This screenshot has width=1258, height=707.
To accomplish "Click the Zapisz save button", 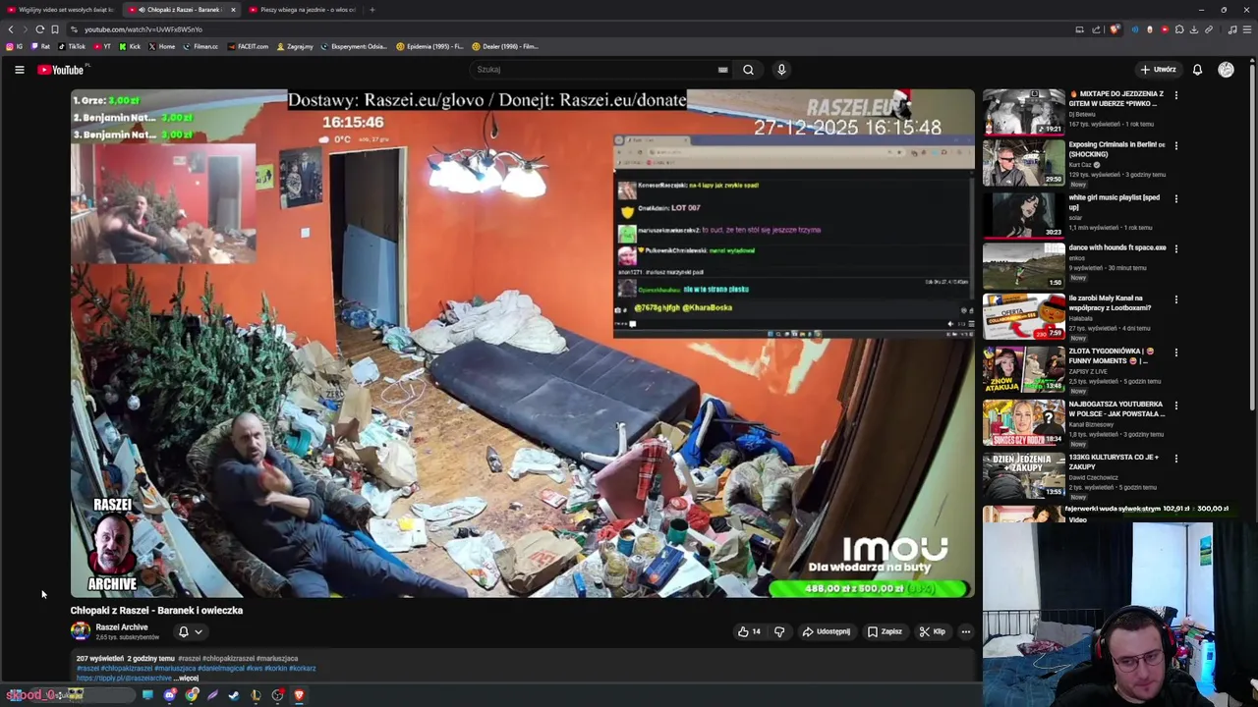I will pyautogui.click(x=885, y=631).
